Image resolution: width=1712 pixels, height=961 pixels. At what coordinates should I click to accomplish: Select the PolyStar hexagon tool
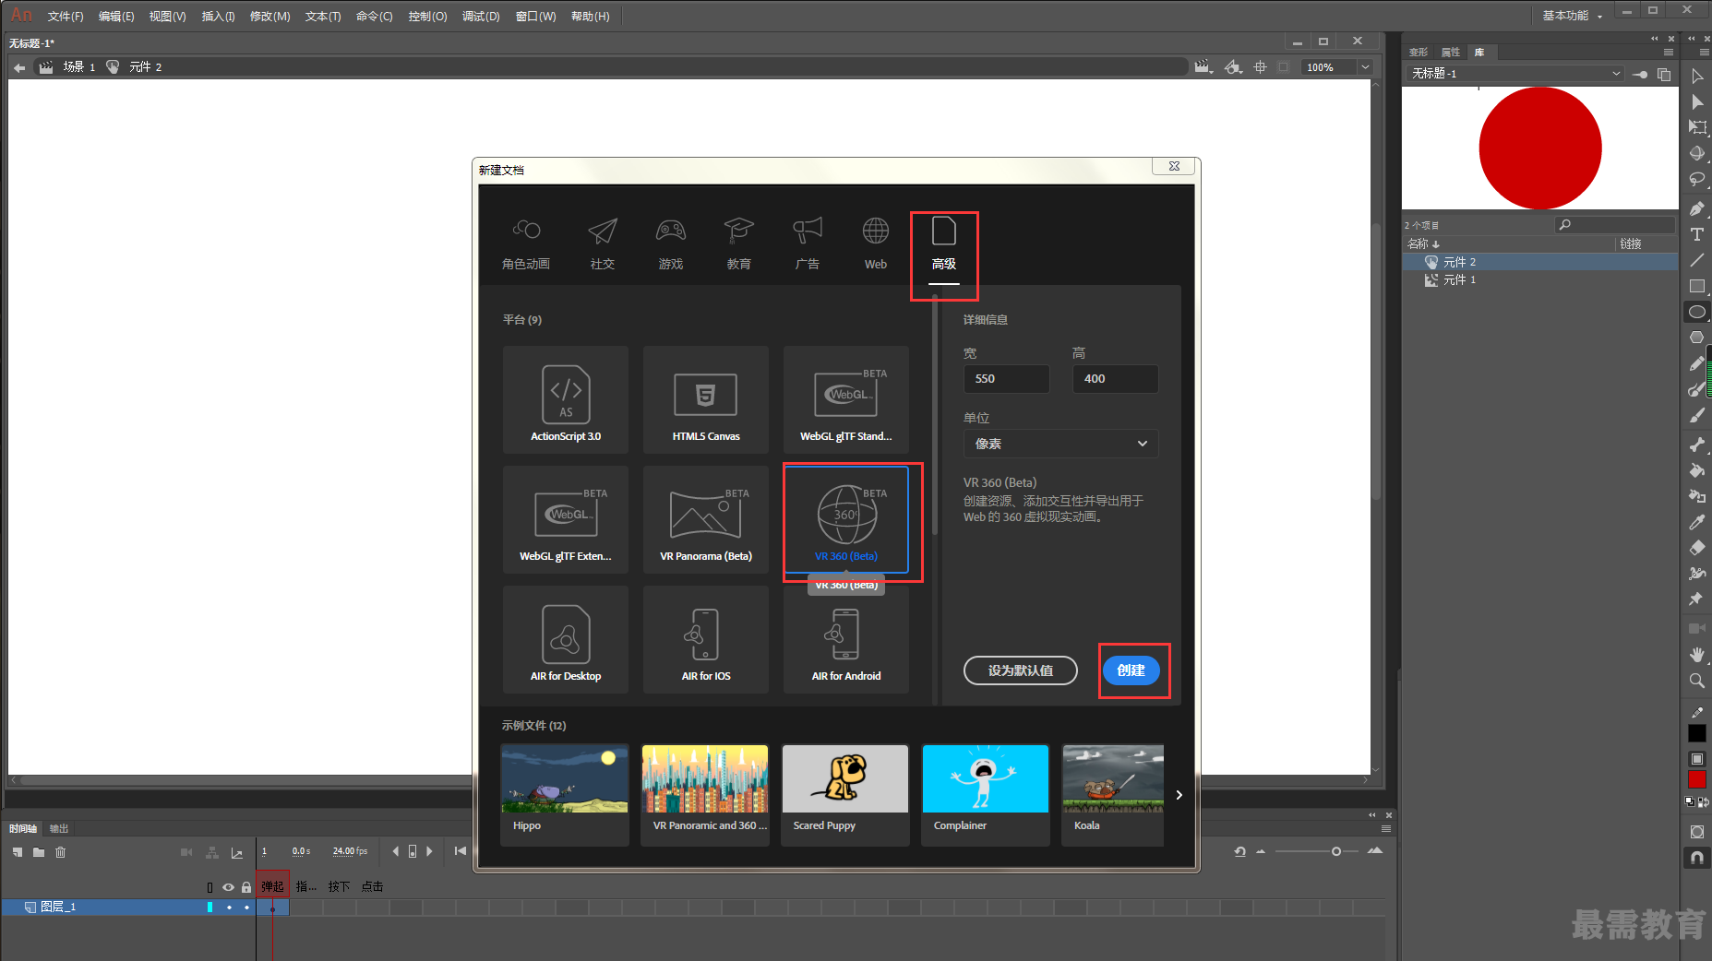pos(1696,338)
